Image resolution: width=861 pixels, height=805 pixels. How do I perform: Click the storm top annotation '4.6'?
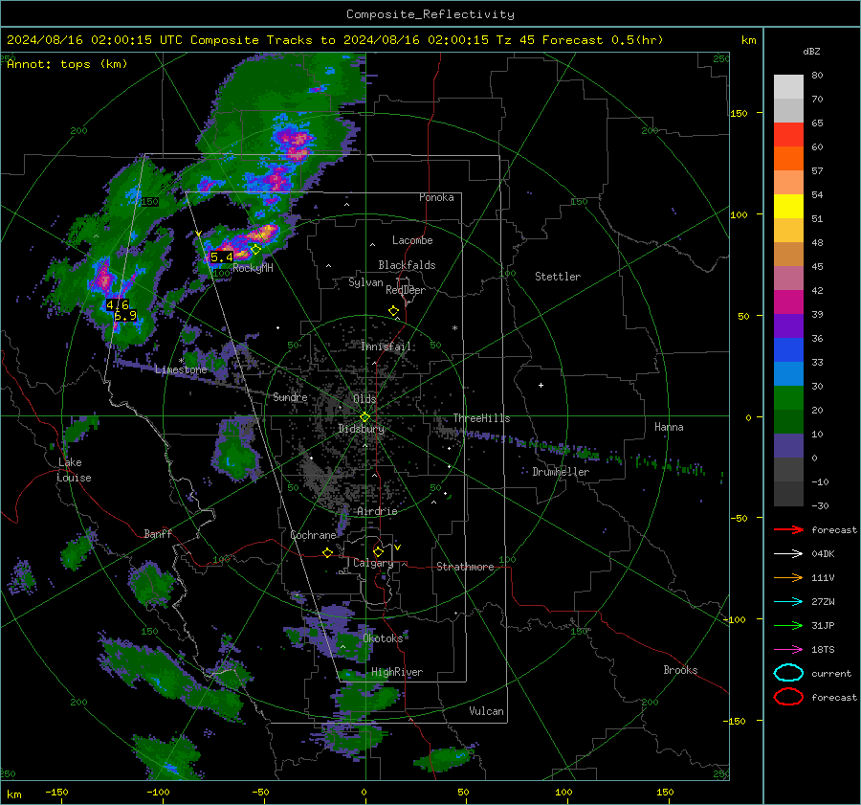(118, 304)
